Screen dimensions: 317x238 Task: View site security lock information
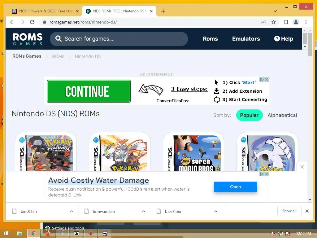(45, 22)
